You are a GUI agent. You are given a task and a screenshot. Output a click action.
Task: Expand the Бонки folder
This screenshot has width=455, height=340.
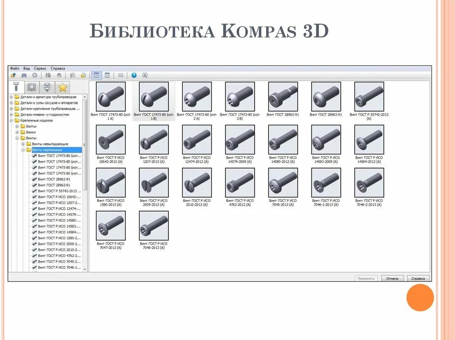[17, 133]
